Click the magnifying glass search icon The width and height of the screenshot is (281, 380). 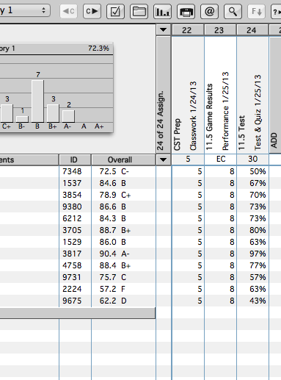233,11
